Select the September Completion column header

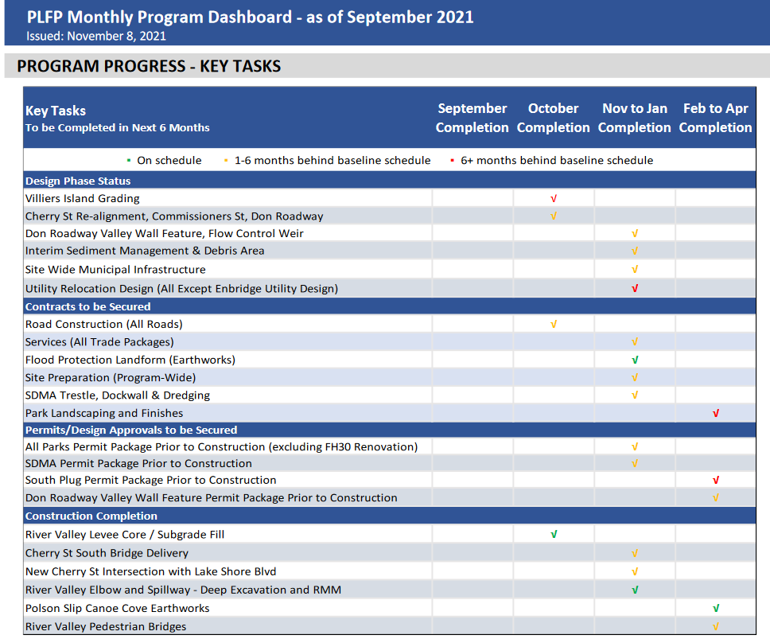(472, 118)
